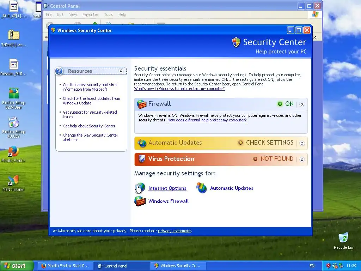Select the Russian_MUI desktop file icon

coord(13,67)
